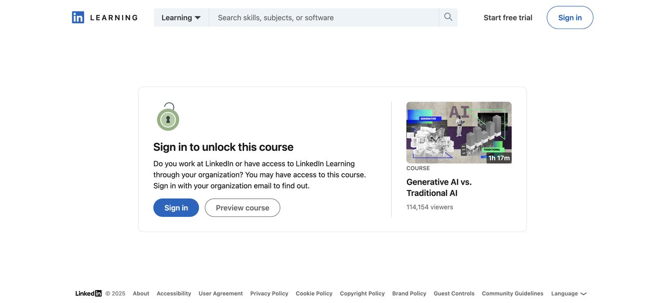Click the 114,154 viewers text

click(x=430, y=207)
